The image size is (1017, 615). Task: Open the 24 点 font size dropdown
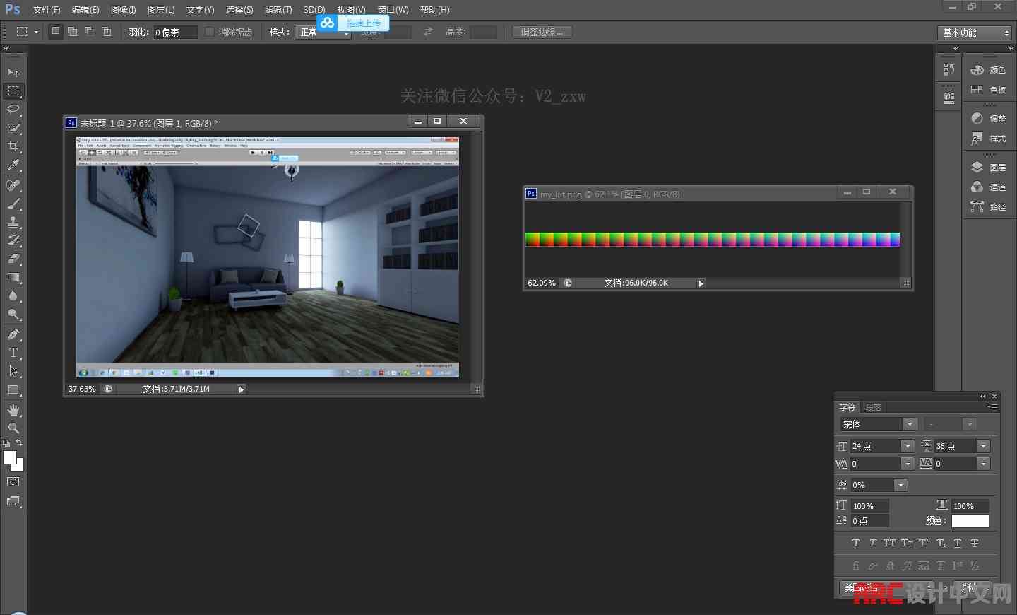[908, 446]
